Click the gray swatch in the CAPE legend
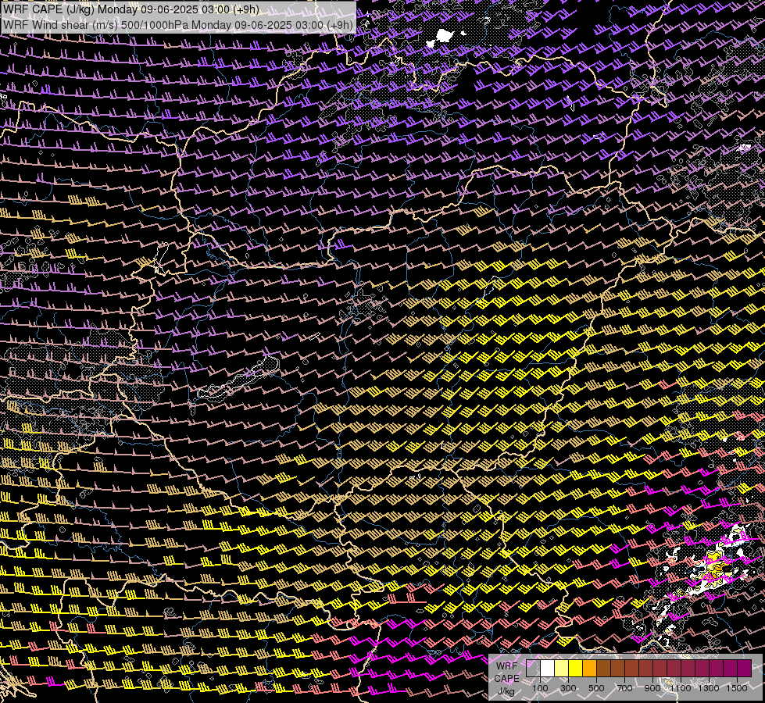Viewport: 765px width, 703px height. tap(533, 668)
